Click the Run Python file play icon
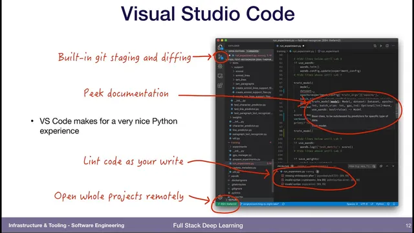This screenshot has height=233, width=414. pyautogui.click(x=381, y=46)
